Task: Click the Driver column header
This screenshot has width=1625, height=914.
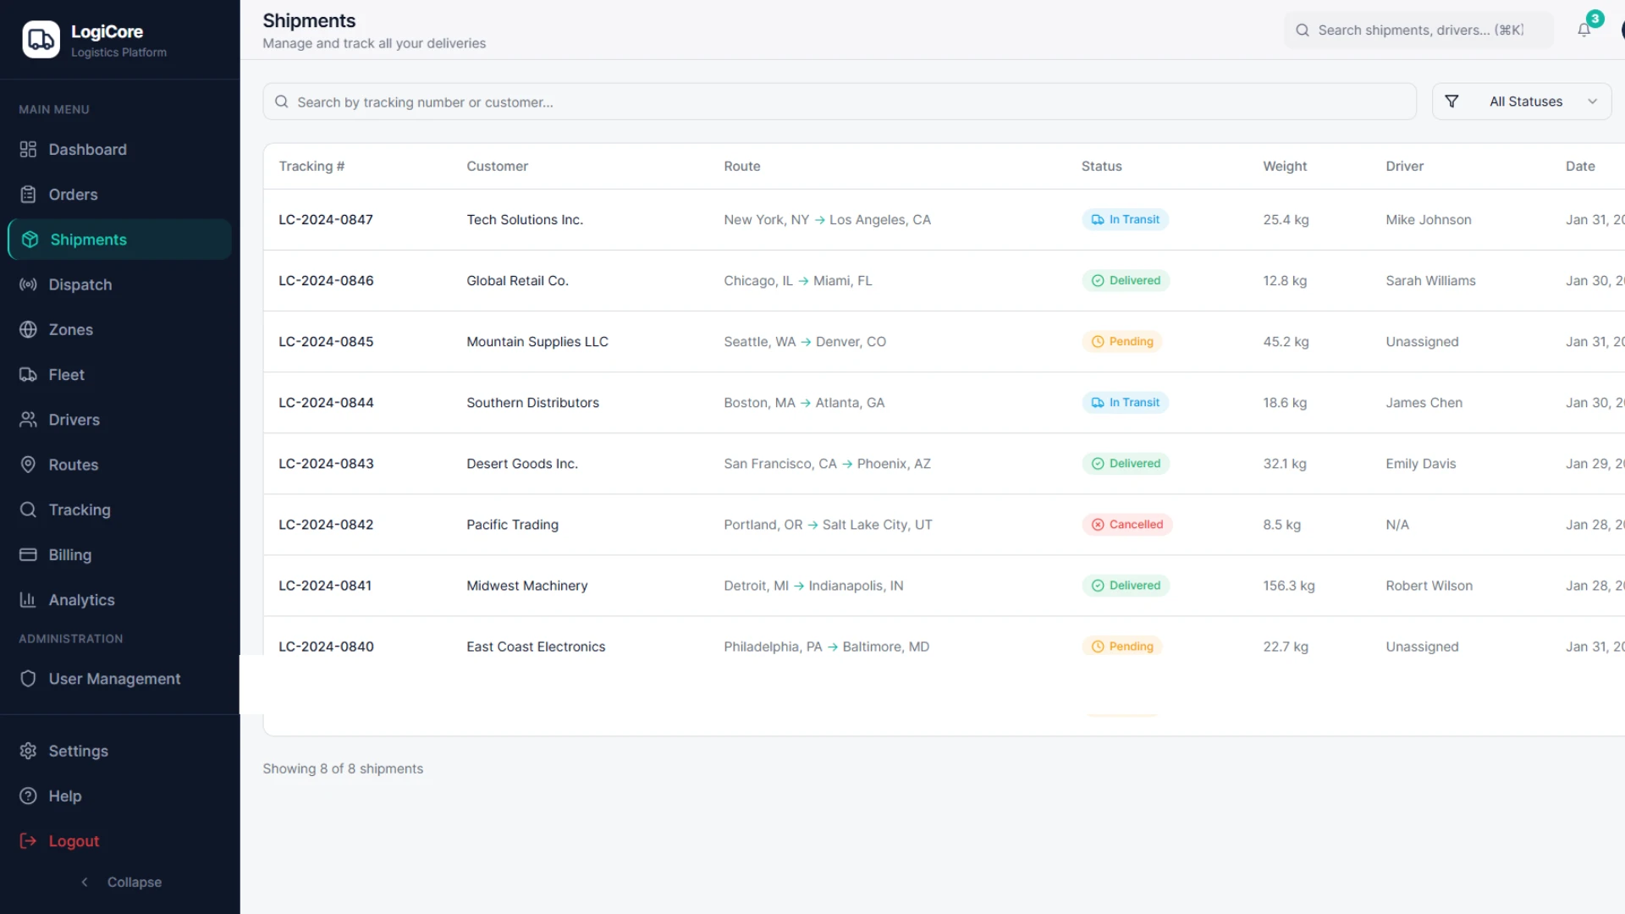Action: (1404, 167)
